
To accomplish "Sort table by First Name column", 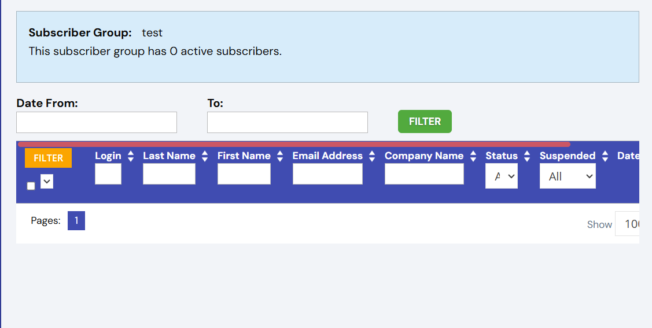I will [280, 156].
